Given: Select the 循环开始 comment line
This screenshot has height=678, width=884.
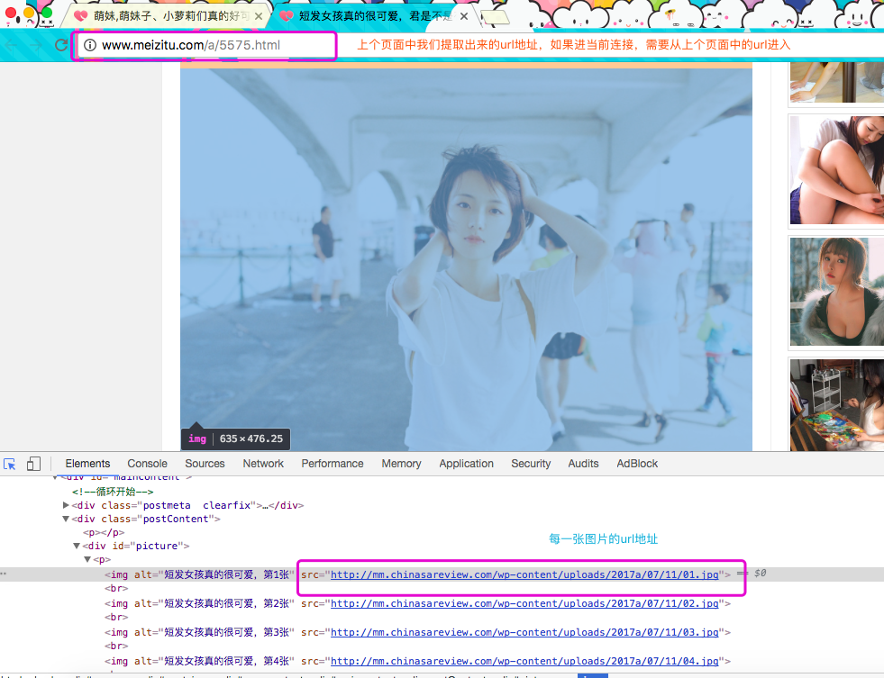Looking at the screenshot, I should click(x=113, y=492).
